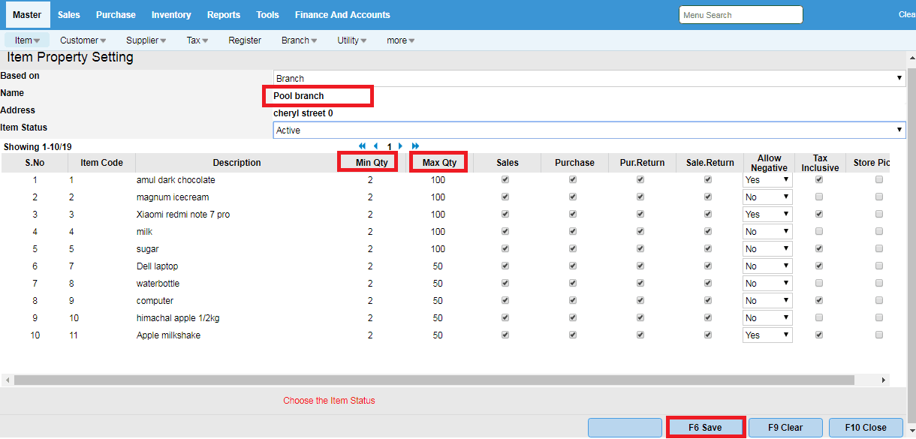
Task: Toggle Tax Inclusive for magnum icecream
Action: pyautogui.click(x=819, y=197)
